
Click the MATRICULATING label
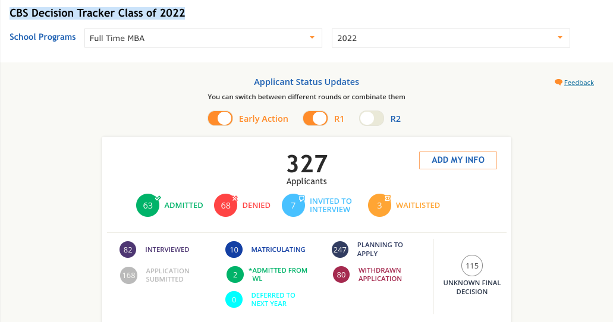(278, 250)
